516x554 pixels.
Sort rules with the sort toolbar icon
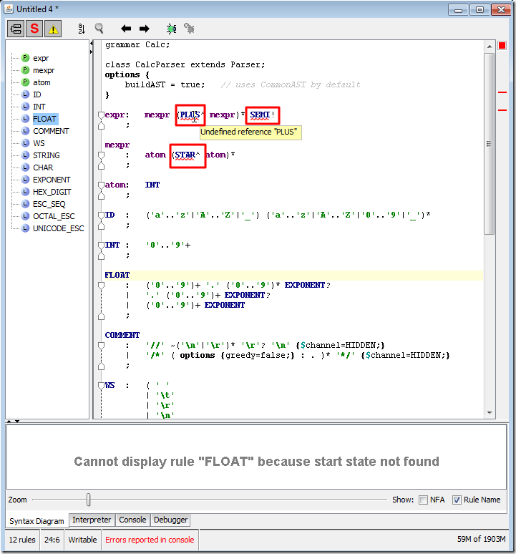click(82, 29)
